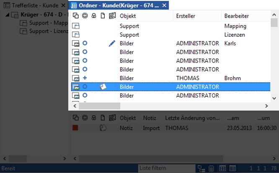The image size is (279, 173).
Task: Click the circle status icon in Karls row
Action: (85, 43)
